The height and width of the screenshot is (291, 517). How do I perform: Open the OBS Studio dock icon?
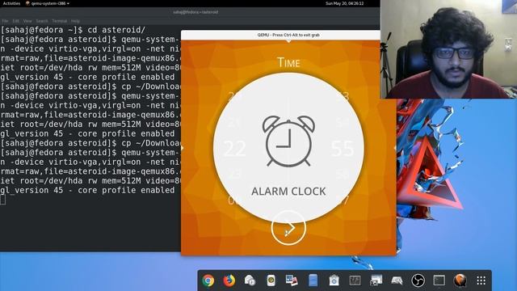(x=418, y=280)
